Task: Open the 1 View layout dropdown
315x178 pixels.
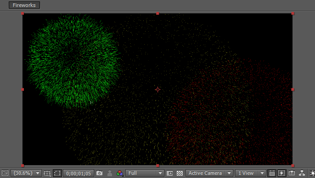Action: tap(251, 173)
